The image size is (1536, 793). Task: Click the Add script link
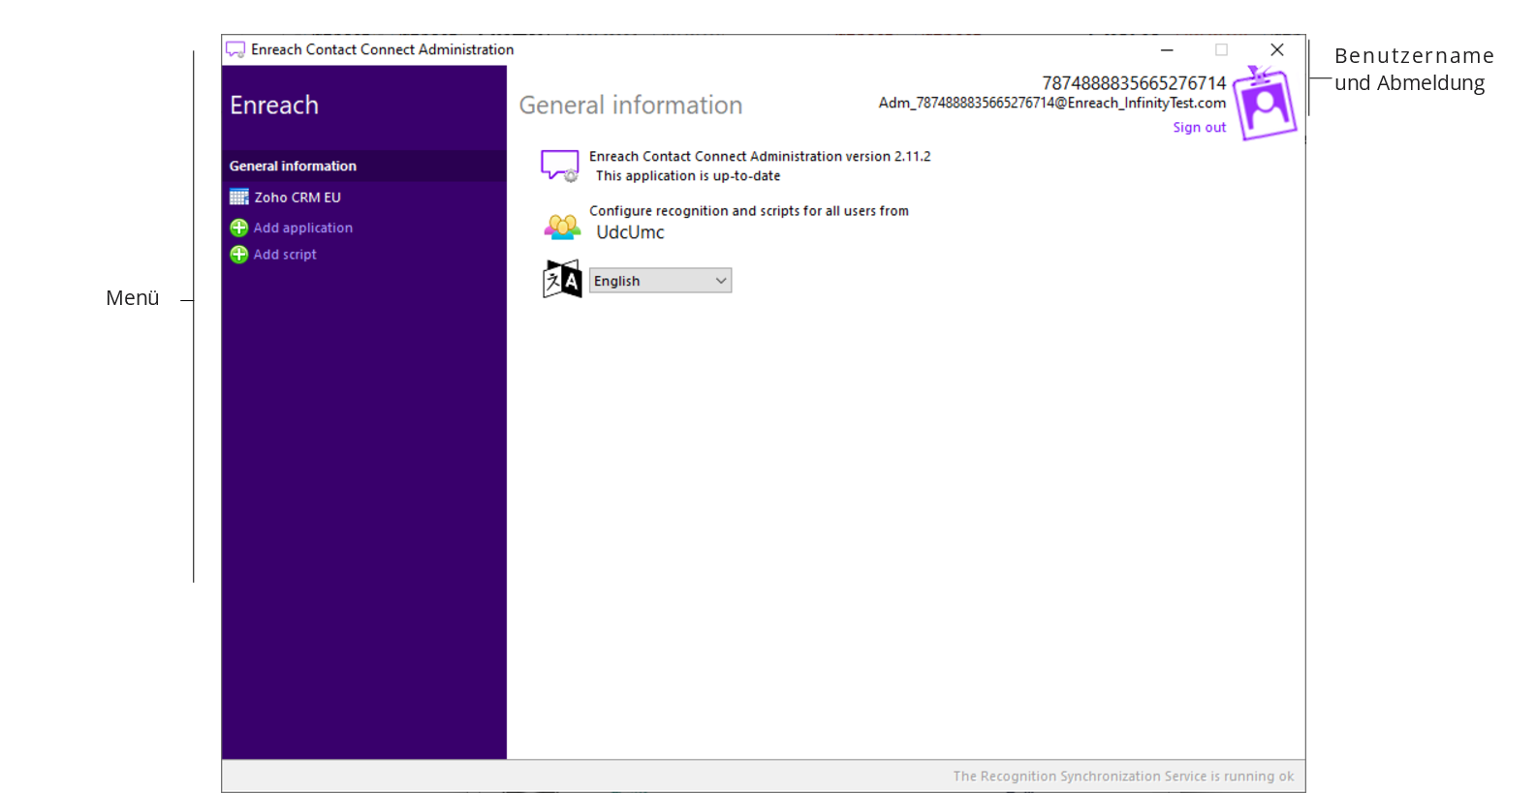pos(285,255)
